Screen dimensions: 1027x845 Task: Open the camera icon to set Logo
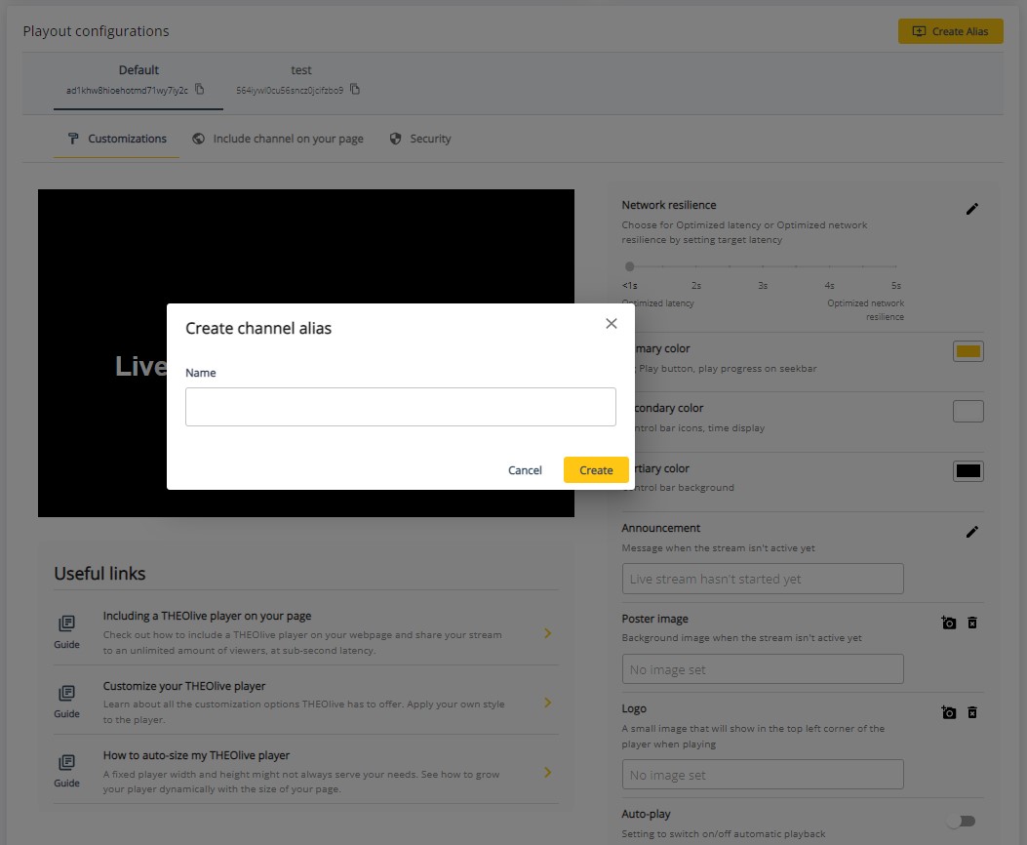coord(948,712)
